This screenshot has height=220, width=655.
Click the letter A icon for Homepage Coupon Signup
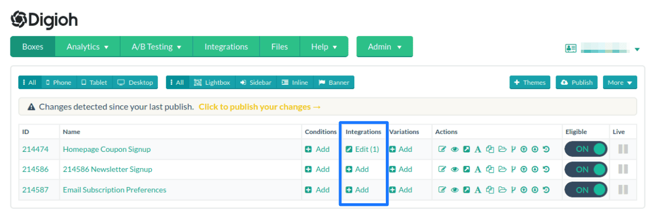click(x=478, y=149)
